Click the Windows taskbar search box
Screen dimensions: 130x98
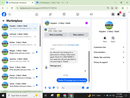coord(24,95)
